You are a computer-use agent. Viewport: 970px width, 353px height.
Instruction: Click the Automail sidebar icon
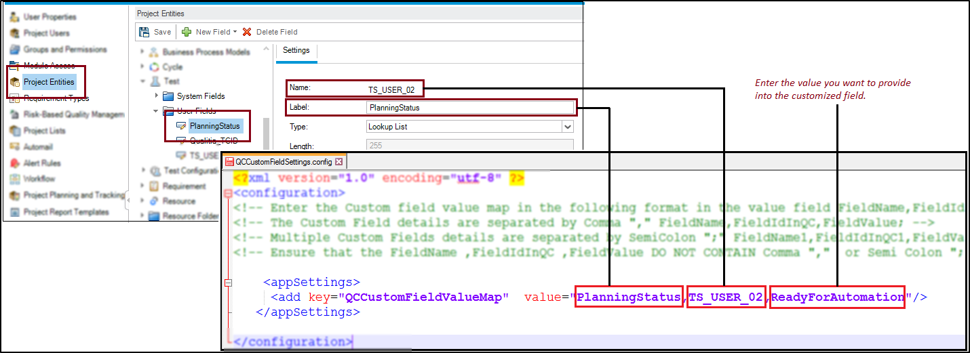pos(14,147)
